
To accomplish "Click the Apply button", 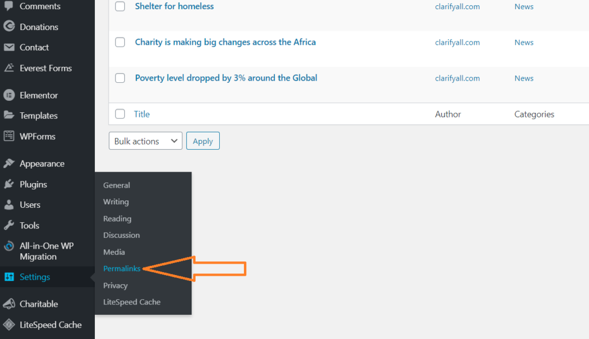I will [x=203, y=141].
